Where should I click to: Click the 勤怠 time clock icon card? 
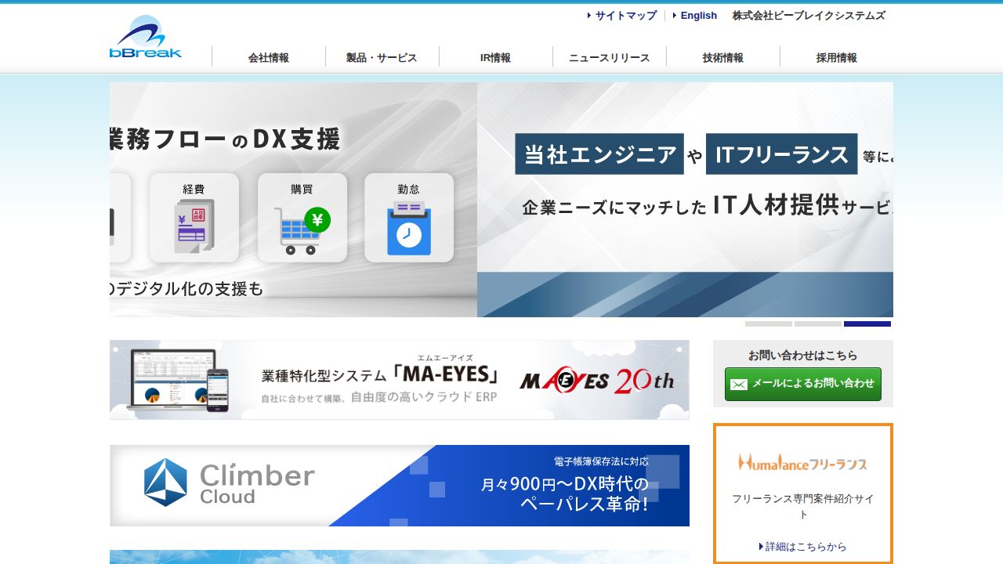[x=409, y=218]
